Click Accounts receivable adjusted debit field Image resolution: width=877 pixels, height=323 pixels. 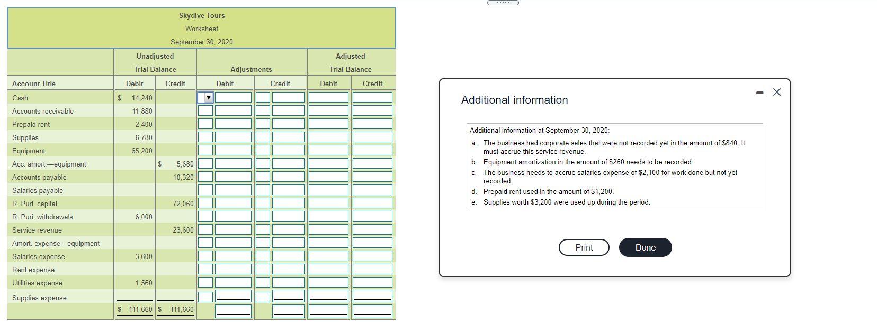[x=328, y=110]
